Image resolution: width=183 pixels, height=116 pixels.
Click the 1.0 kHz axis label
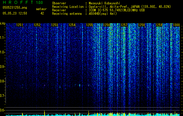tap(2, 52)
